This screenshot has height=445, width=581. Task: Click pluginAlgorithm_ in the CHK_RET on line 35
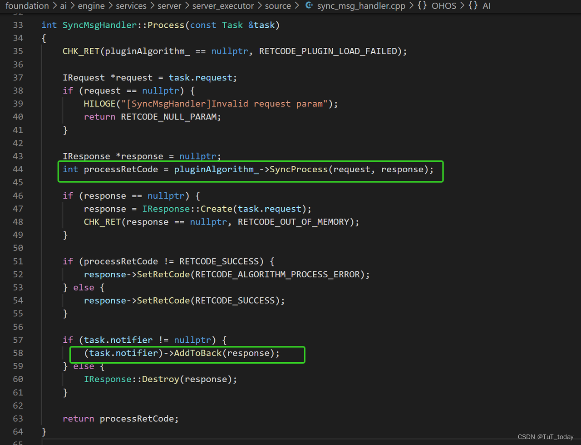pyautogui.click(x=148, y=51)
